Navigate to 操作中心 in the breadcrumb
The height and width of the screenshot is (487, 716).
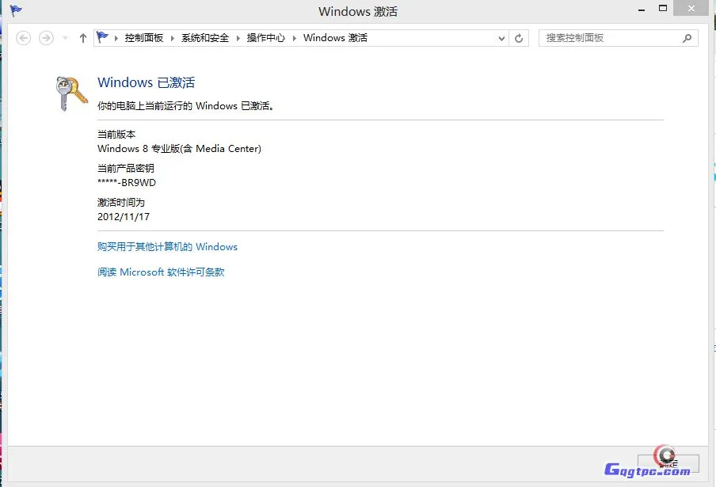coord(265,38)
